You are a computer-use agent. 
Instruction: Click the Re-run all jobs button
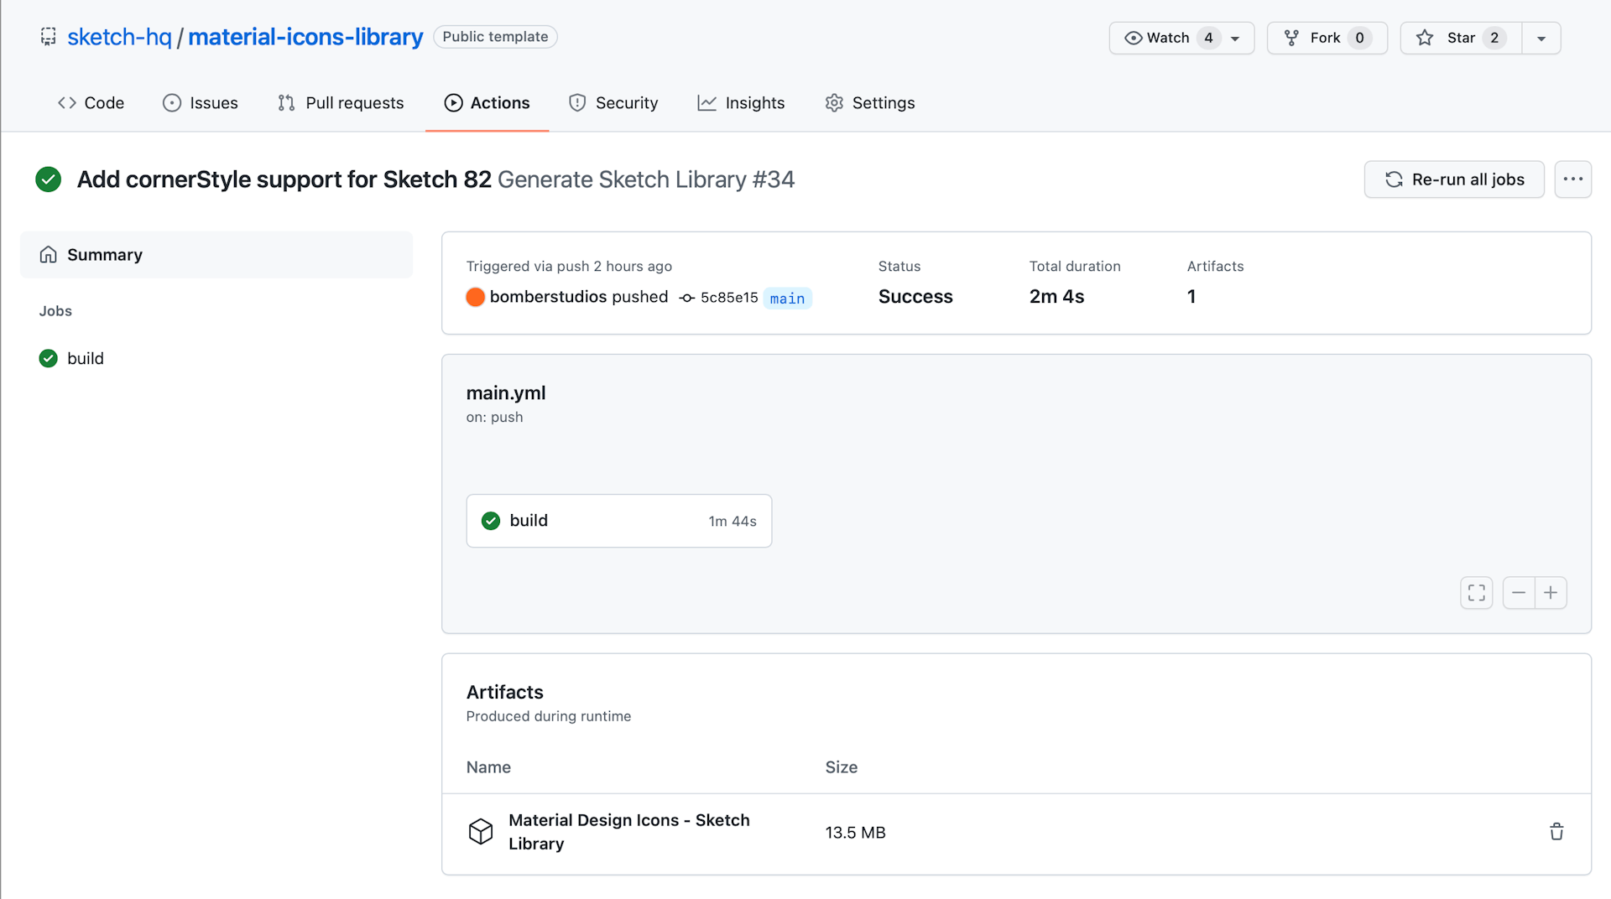click(1454, 179)
